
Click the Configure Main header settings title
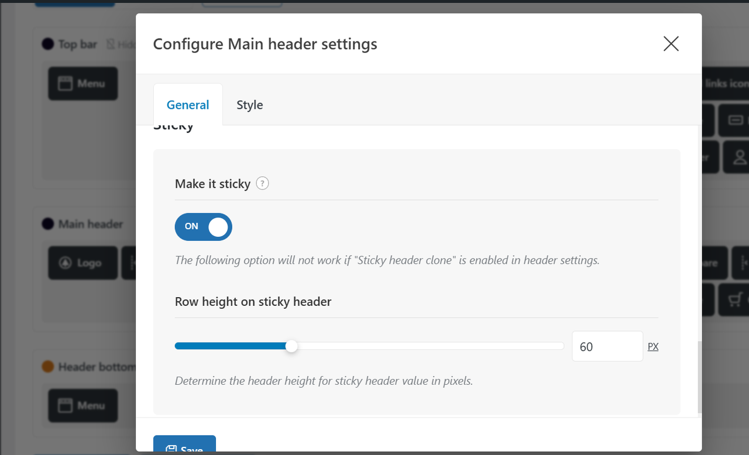[265, 44]
